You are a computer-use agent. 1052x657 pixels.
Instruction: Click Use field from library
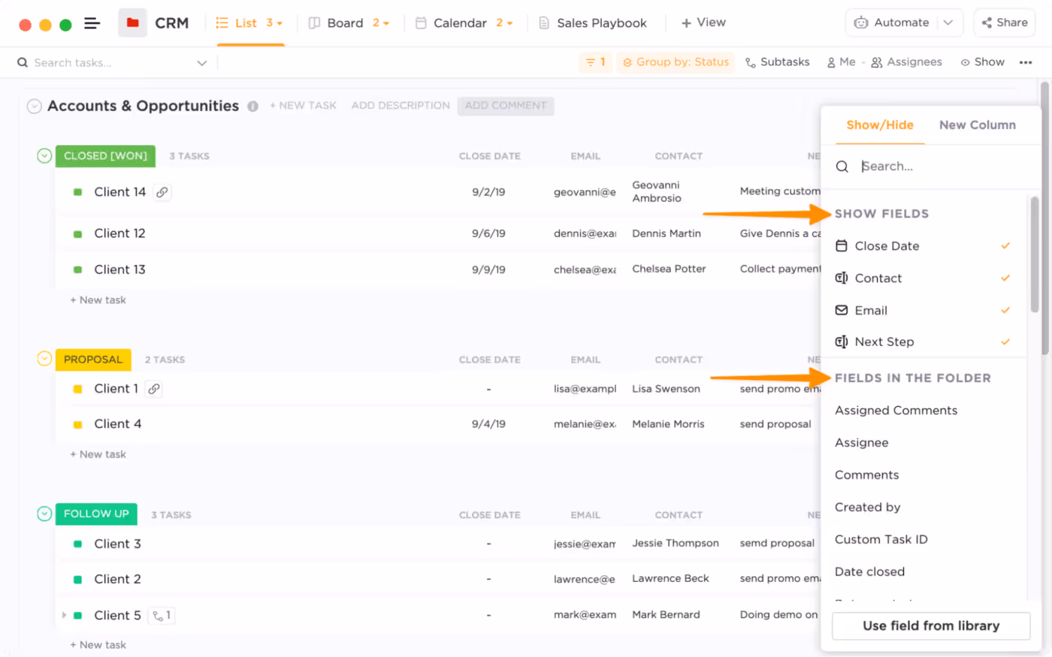931,626
